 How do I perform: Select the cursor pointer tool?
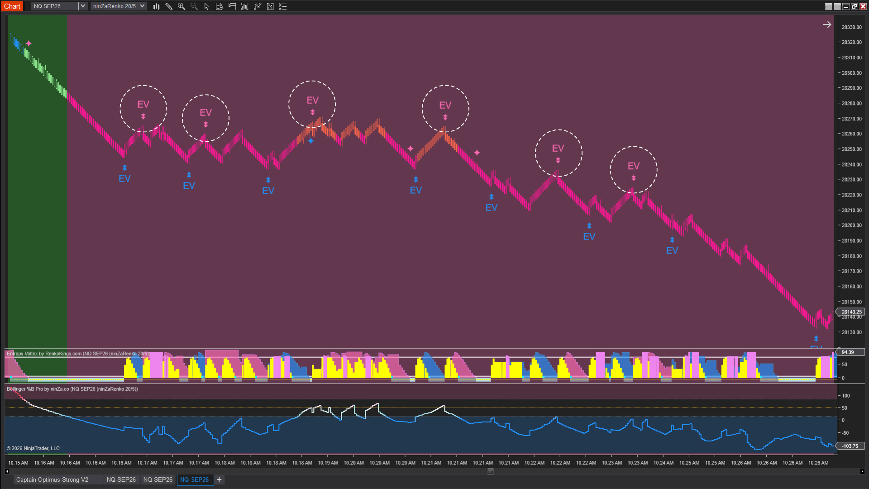(x=207, y=6)
